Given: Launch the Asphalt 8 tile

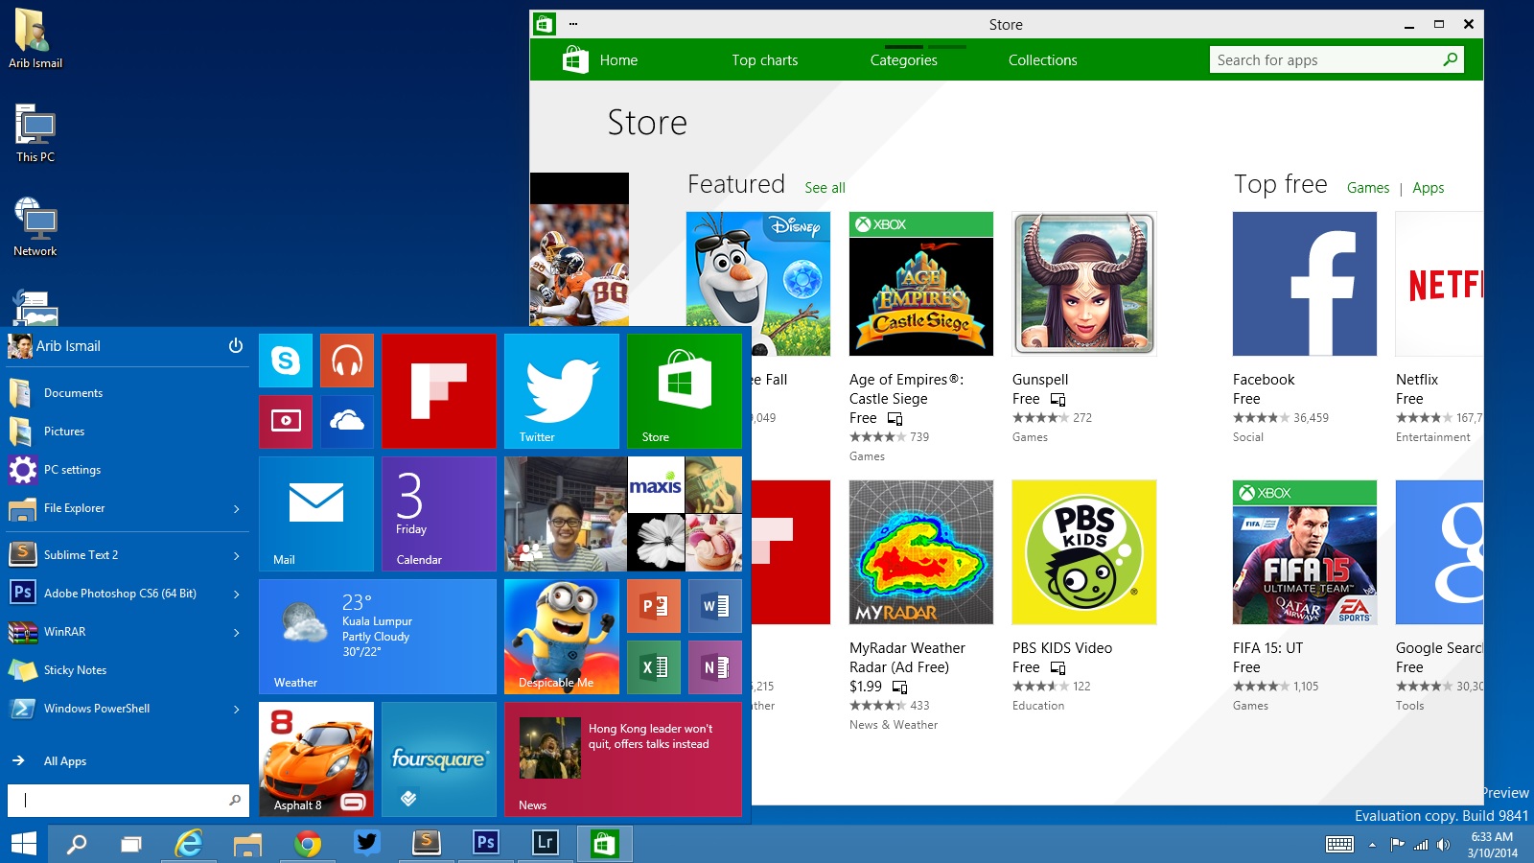Looking at the screenshot, I should (316, 759).
